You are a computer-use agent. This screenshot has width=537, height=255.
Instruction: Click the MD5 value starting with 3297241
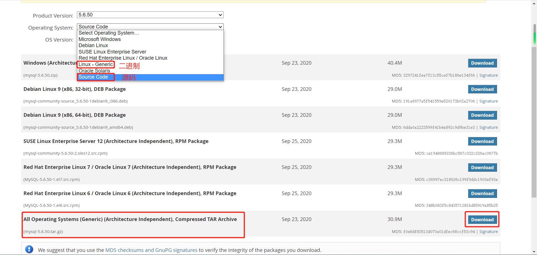pos(439,75)
